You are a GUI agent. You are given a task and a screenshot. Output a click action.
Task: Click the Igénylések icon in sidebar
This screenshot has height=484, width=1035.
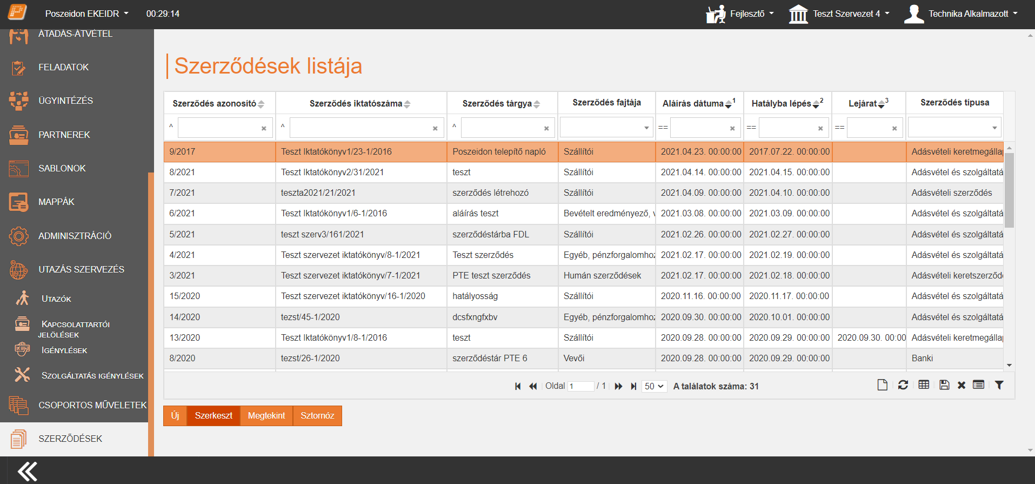point(22,349)
